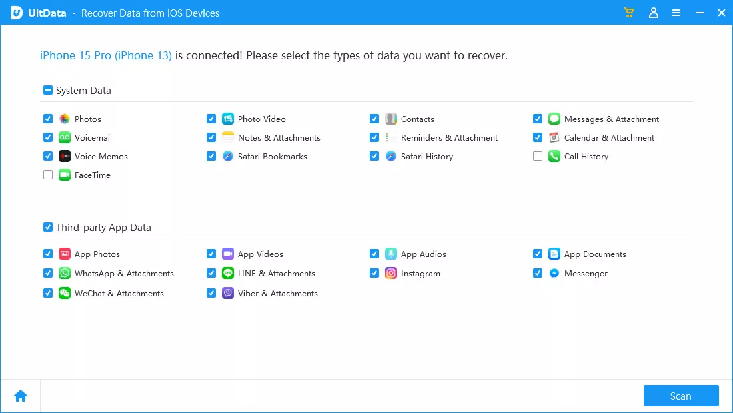Click the Home icon in the bottom bar
The image size is (733, 413).
tap(20, 395)
